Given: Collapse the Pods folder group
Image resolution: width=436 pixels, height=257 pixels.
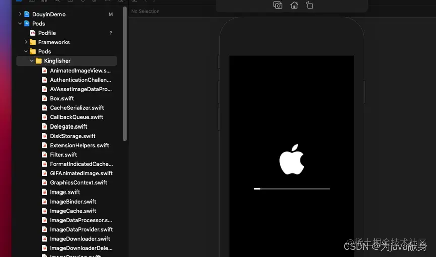Looking at the screenshot, I should point(26,51).
